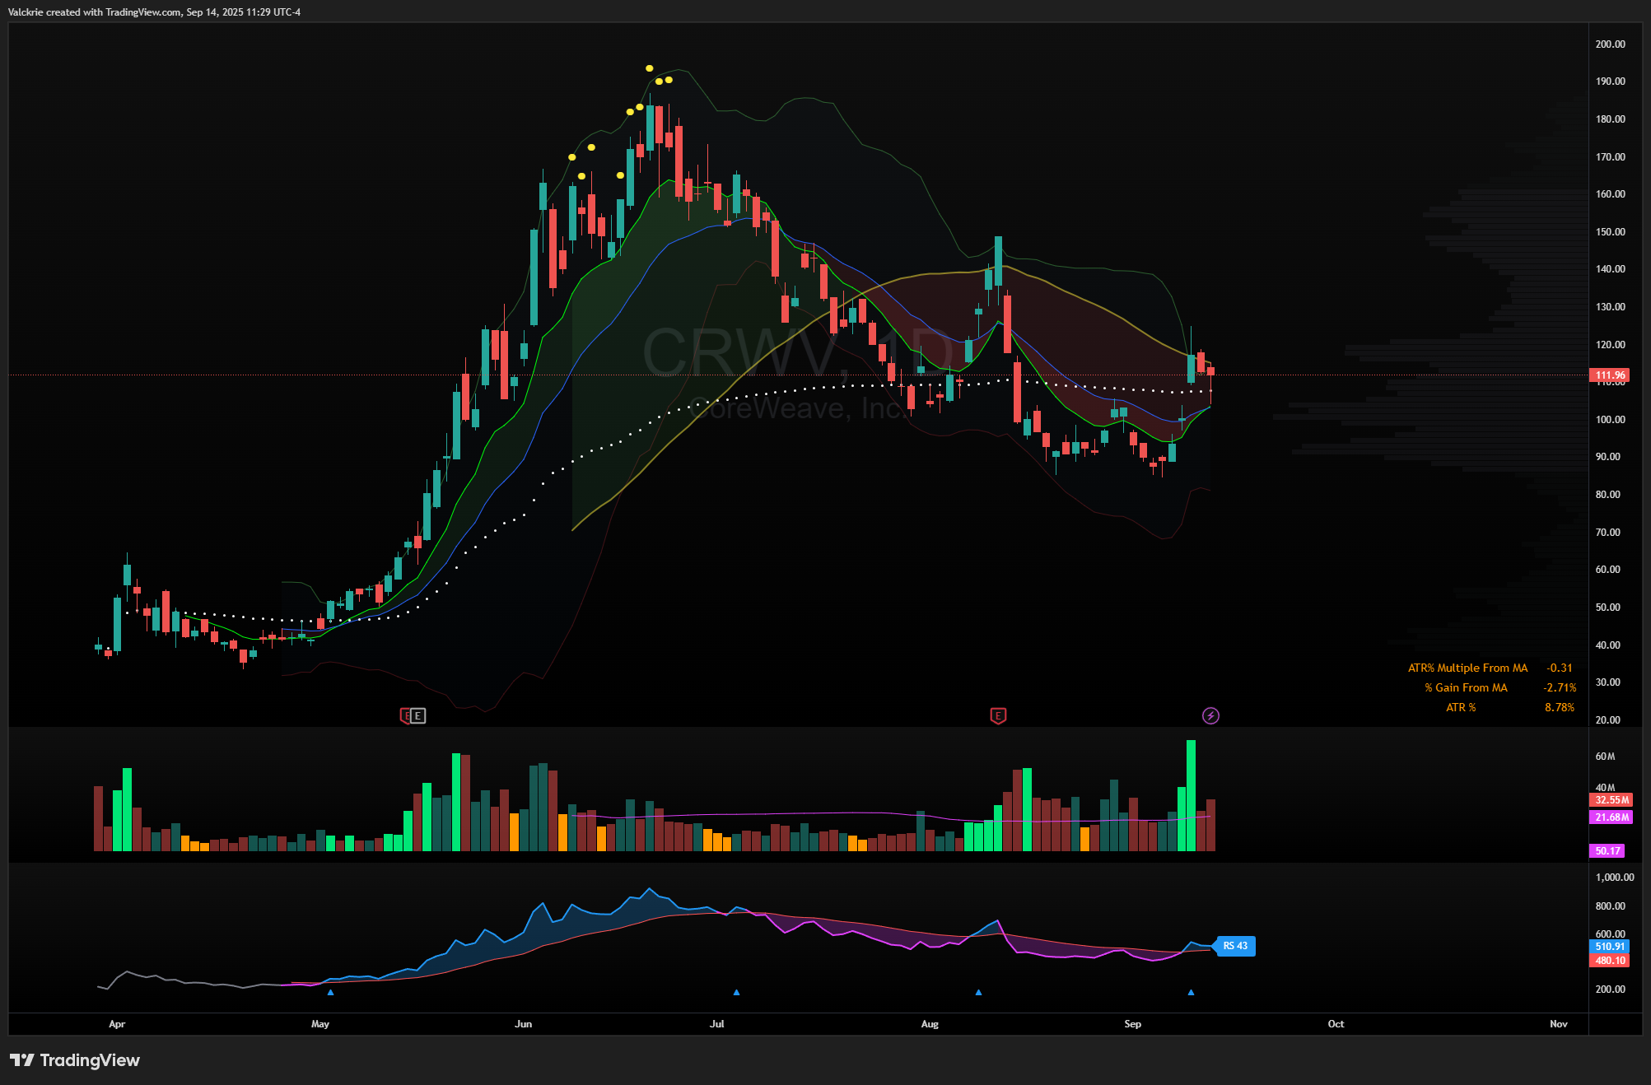Click the gray E marker near May
Image resolution: width=1651 pixels, height=1085 pixels.
coord(418,716)
